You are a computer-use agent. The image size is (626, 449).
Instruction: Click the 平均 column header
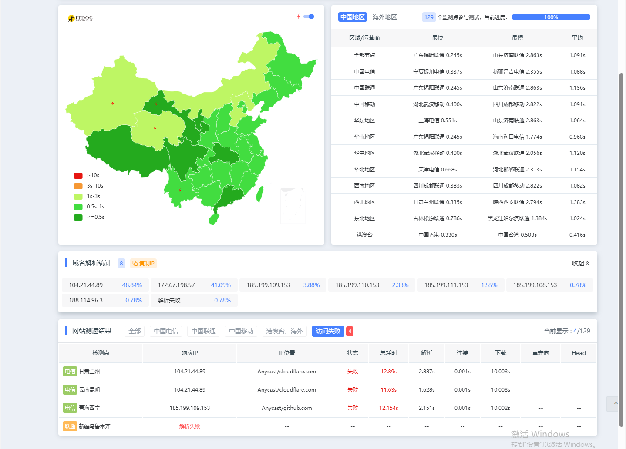[577, 38]
